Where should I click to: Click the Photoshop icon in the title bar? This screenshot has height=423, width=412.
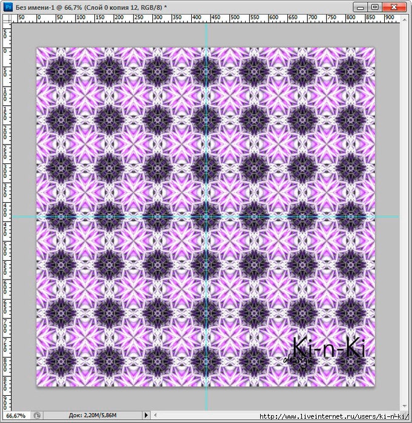[x=8, y=7]
